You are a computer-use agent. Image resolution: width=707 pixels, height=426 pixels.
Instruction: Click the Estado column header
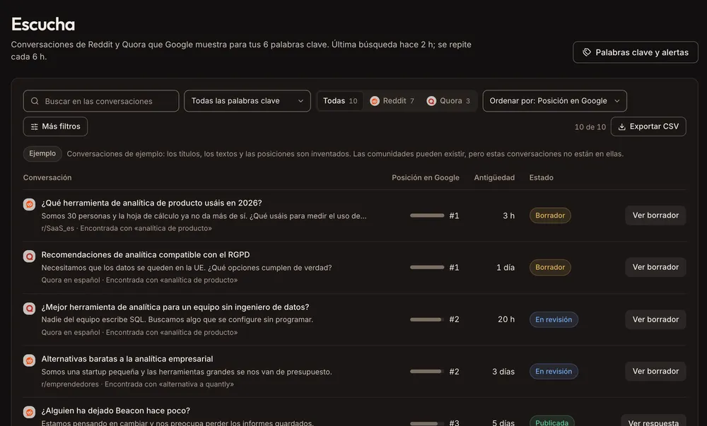coord(541,177)
